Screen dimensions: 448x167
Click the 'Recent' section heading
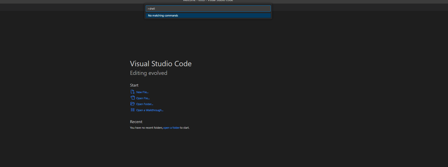coord(136,122)
